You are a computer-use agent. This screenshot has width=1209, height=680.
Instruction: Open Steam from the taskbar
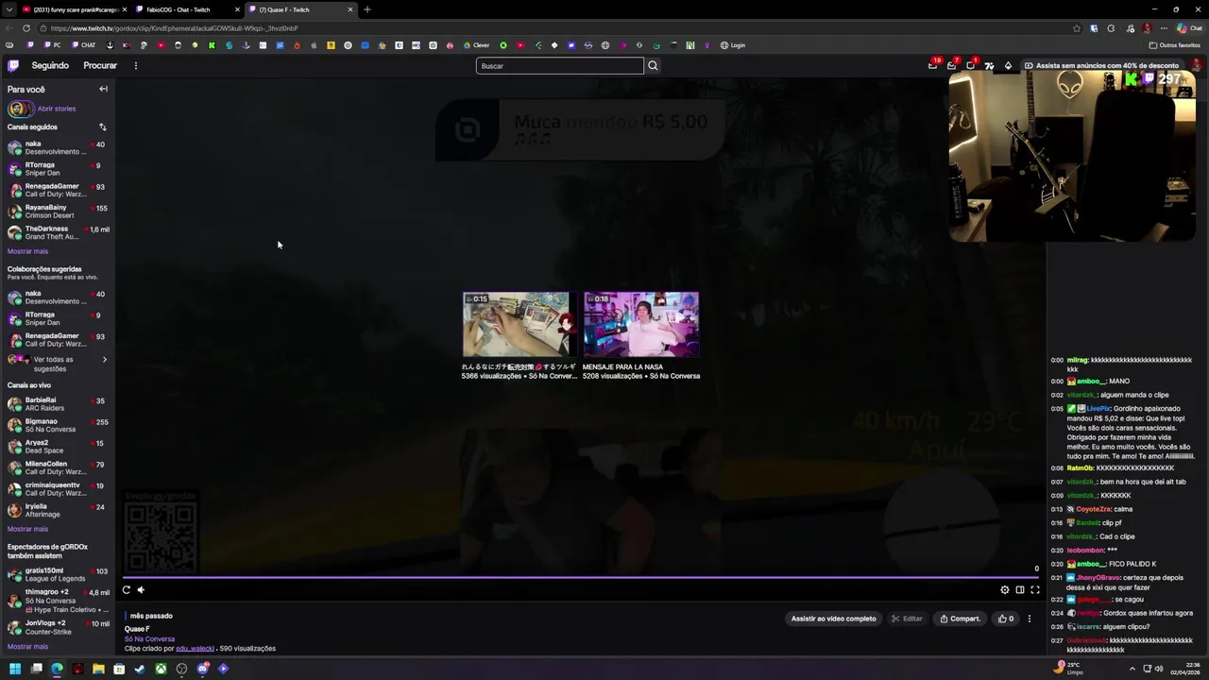140,669
